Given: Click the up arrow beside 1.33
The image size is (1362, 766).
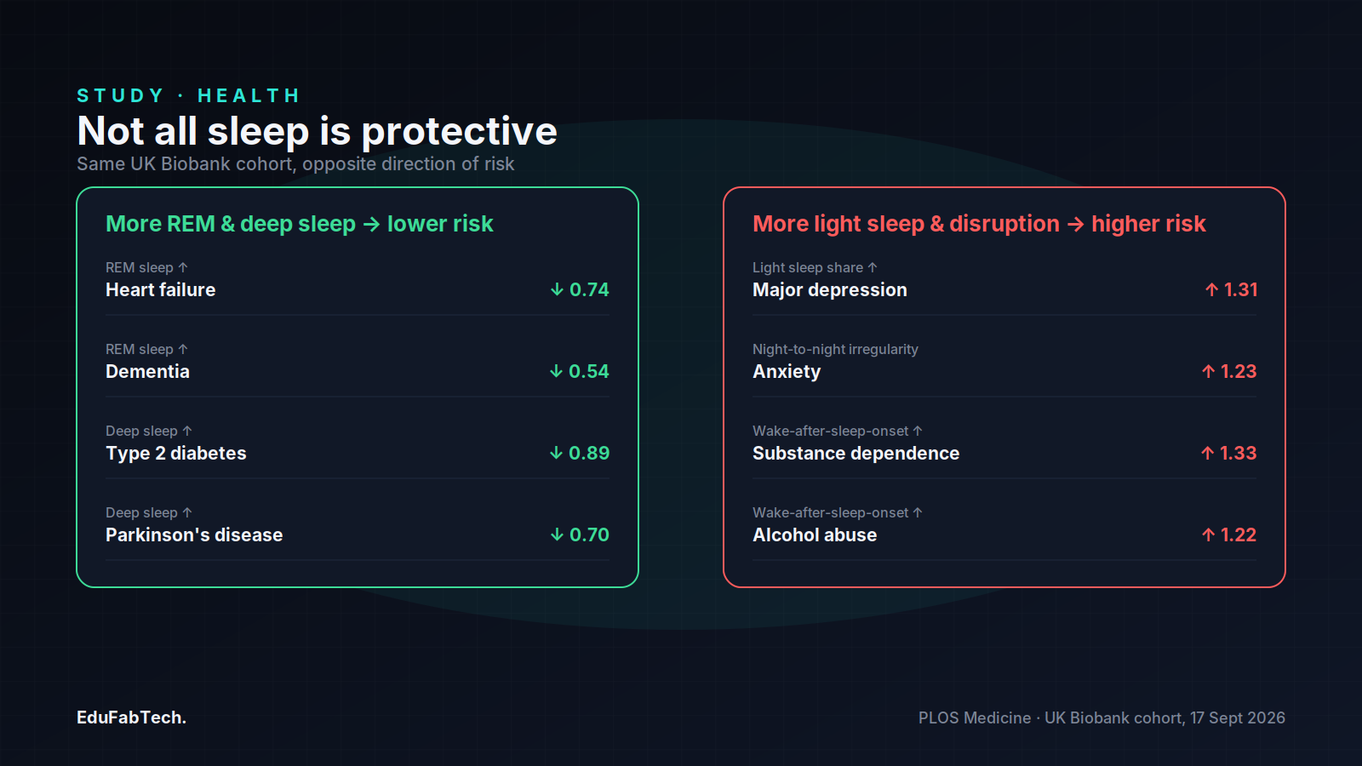Looking at the screenshot, I should (1207, 453).
